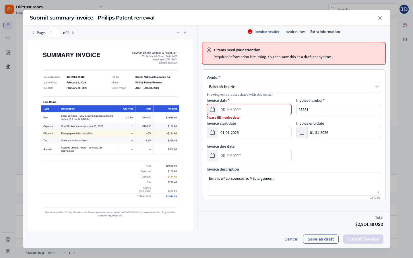
Task: Zoom out the invoice preview
Action: (178, 33)
